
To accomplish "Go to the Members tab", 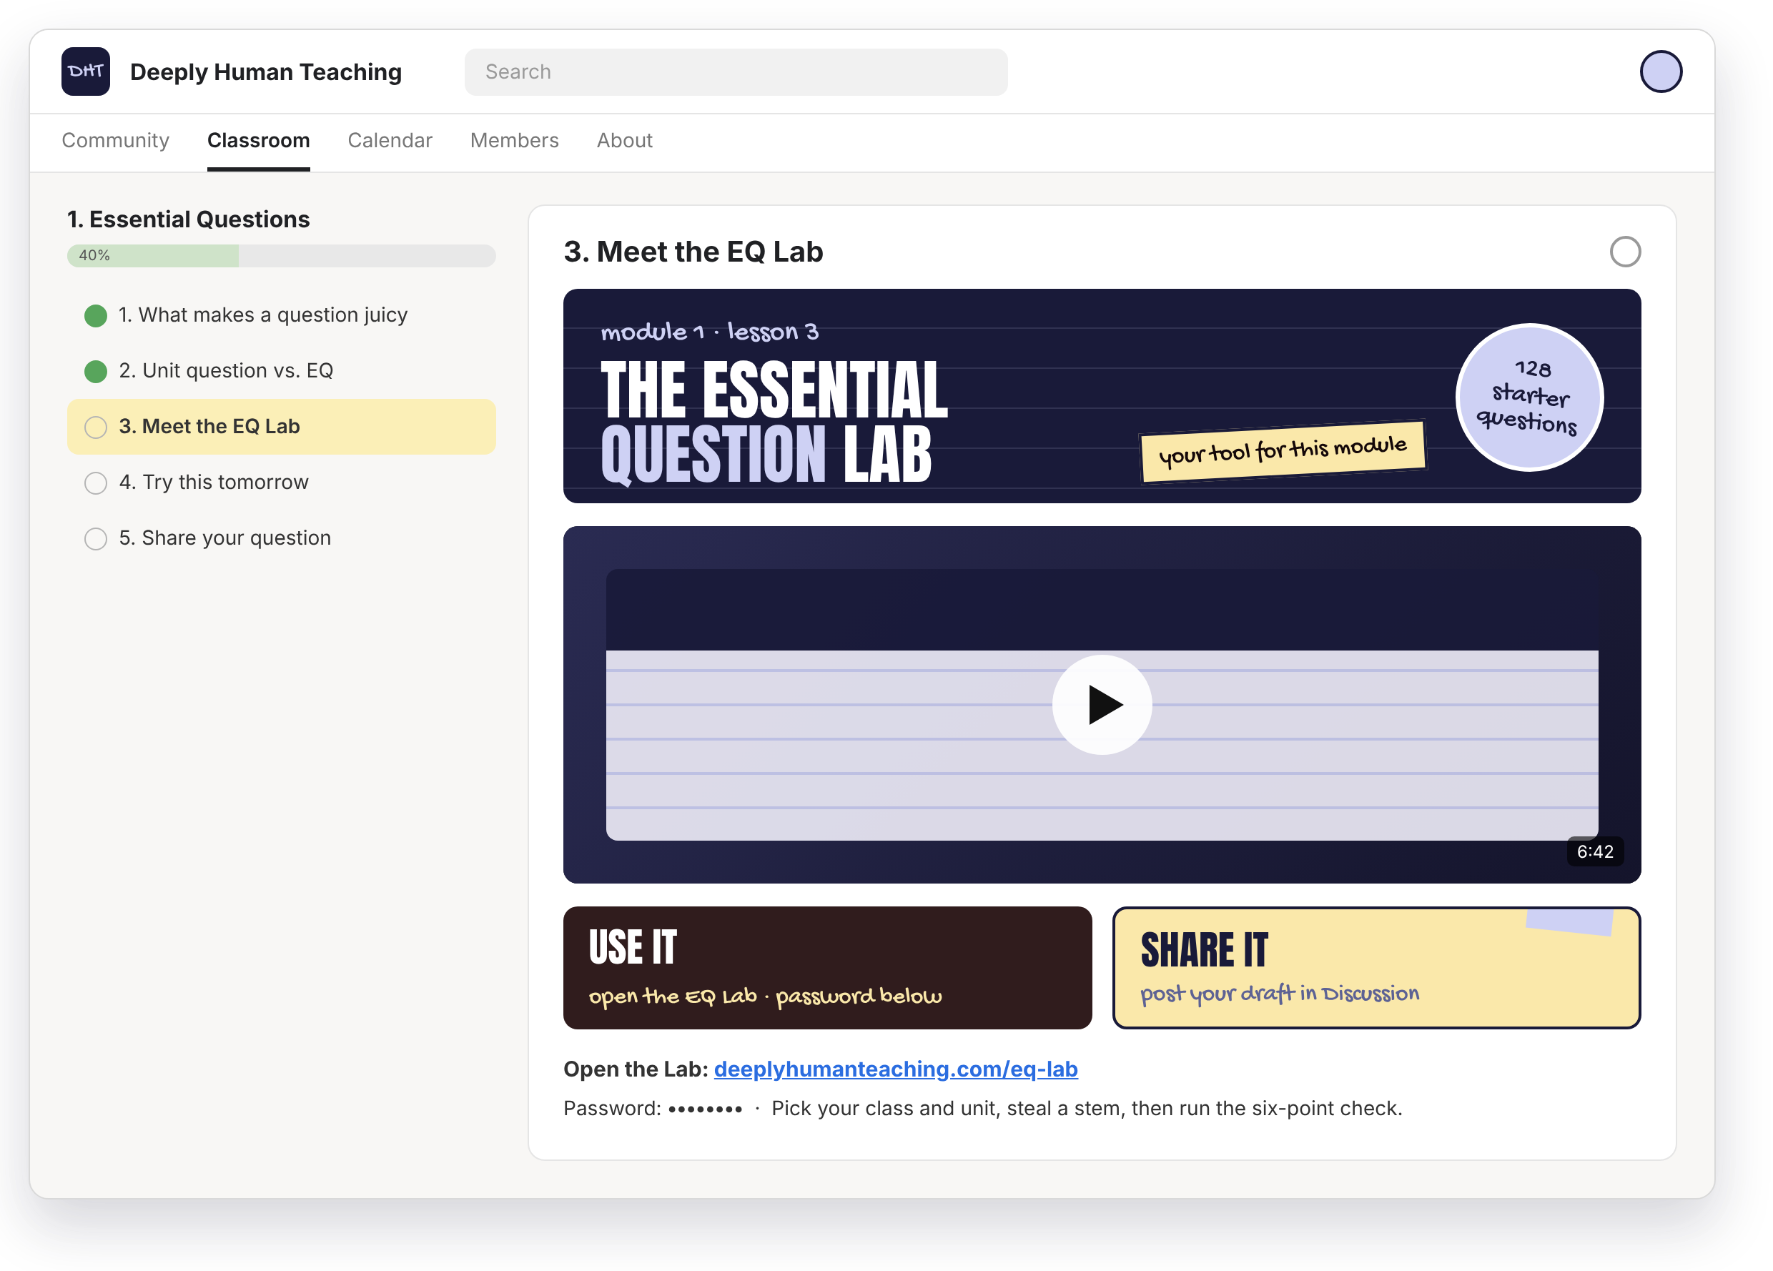I will click(x=513, y=141).
